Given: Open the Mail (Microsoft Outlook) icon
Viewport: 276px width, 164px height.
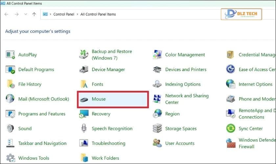Looking at the screenshot, I should click(10, 99).
